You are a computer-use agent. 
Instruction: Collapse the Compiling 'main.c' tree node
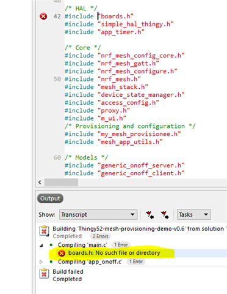click(41, 245)
